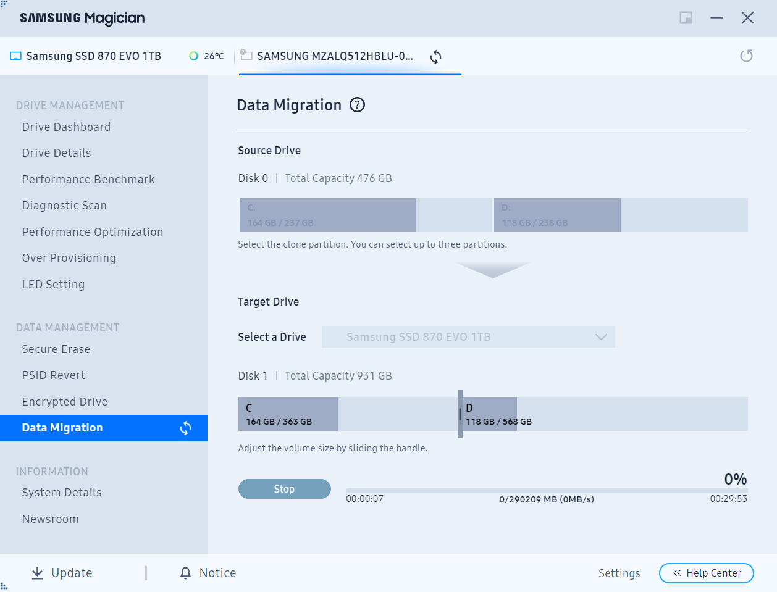Click the partition size slider handle
This screenshot has height=592, width=777.
pyautogui.click(x=460, y=414)
